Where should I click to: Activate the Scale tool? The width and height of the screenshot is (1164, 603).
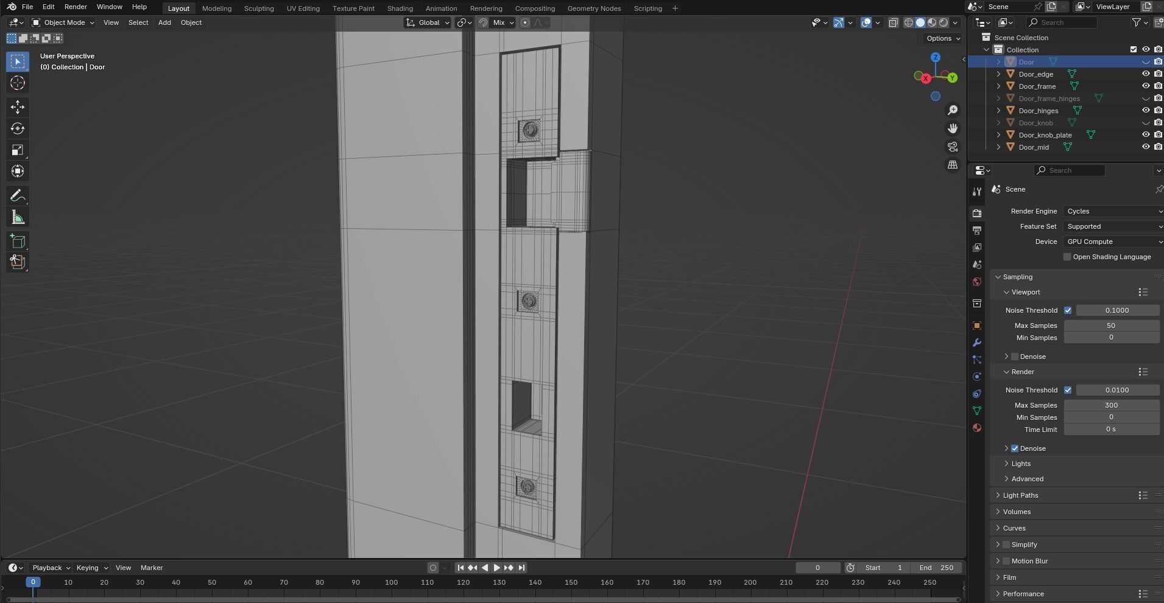pos(17,150)
